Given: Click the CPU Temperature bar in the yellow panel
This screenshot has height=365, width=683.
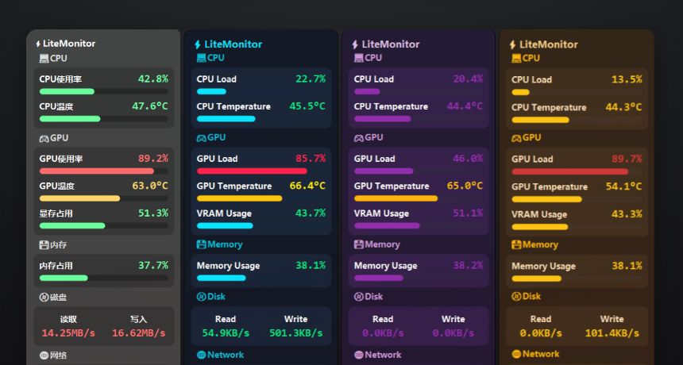Looking at the screenshot, I should [x=540, y=120].
